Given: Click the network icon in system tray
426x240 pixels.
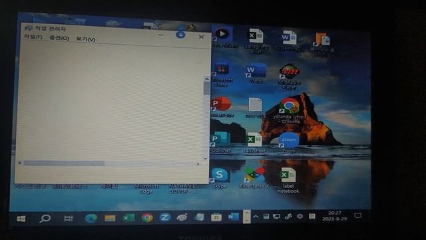Looking at the screenshot, I should coord(277,216).
